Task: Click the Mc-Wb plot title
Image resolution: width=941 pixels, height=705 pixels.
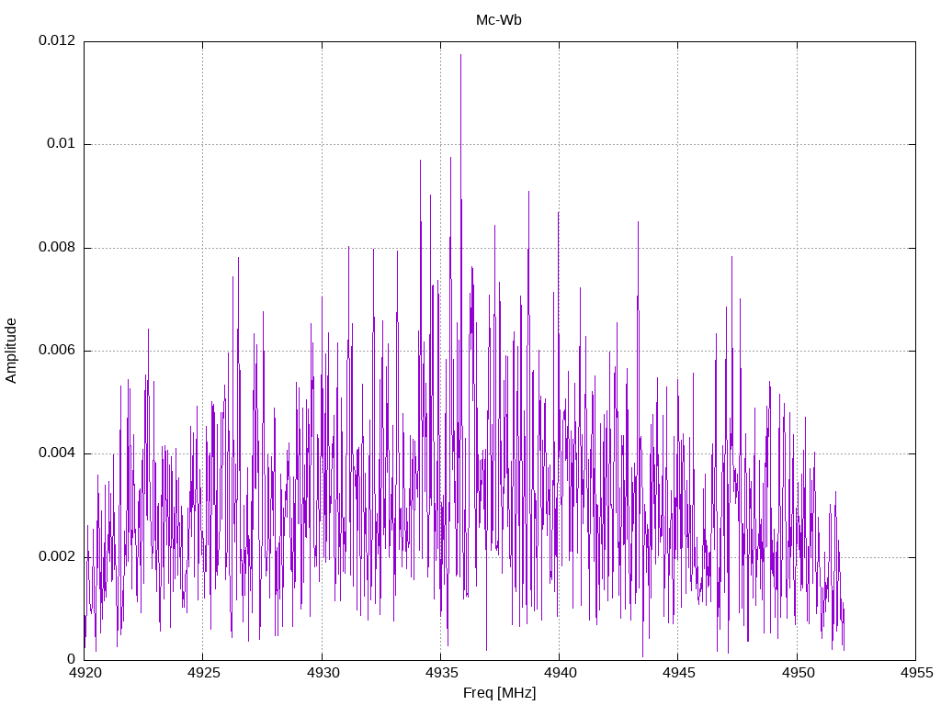Action: tap(499, 20)
